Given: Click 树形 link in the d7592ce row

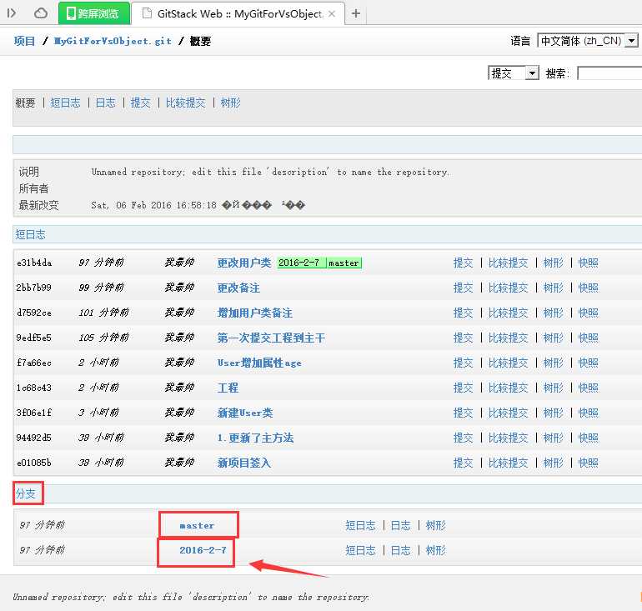Looking at the screenshot, I should coord(553,313).
